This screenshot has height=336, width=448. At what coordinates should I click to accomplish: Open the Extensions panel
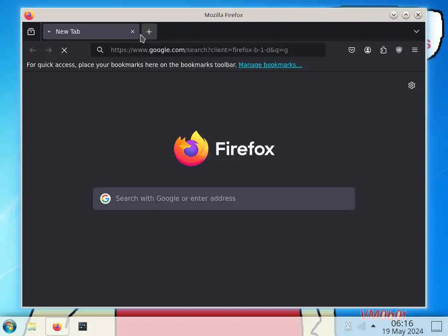383,50
